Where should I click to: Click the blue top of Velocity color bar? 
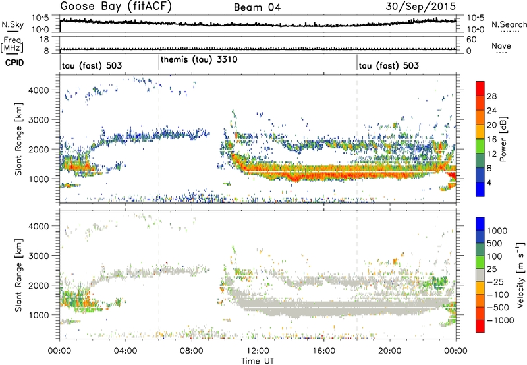tap(480, 224)
